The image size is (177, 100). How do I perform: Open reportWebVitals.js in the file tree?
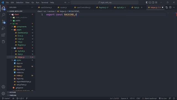point(24,82)
